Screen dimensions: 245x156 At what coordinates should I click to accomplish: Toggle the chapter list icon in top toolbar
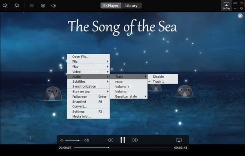pyautogui.click(x=32, y=6)
